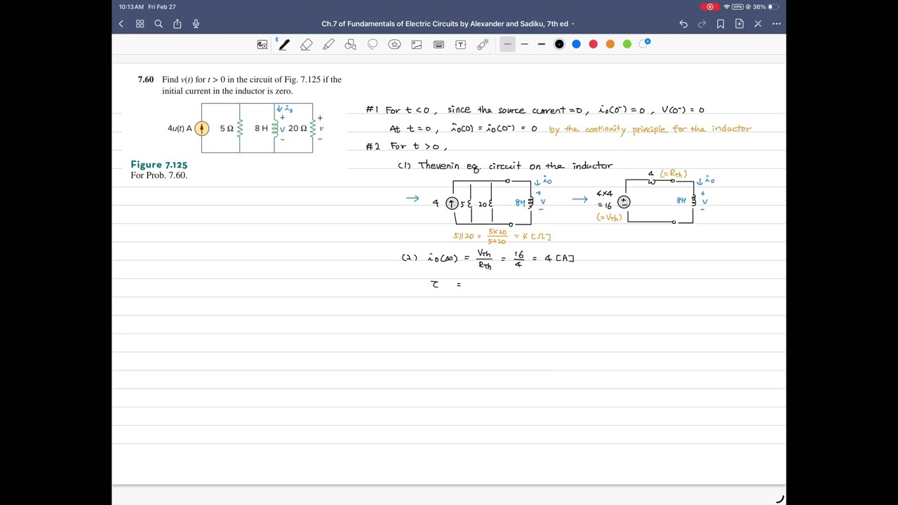The width and height of the screenshot is (898, 505).
Task: Bookmark the current page
Action: click(721, 24)
